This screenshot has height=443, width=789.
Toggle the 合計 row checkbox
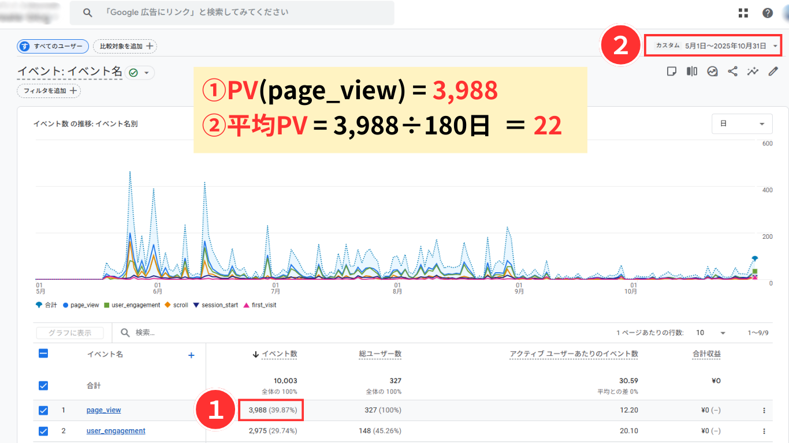(x=43, y=386)
